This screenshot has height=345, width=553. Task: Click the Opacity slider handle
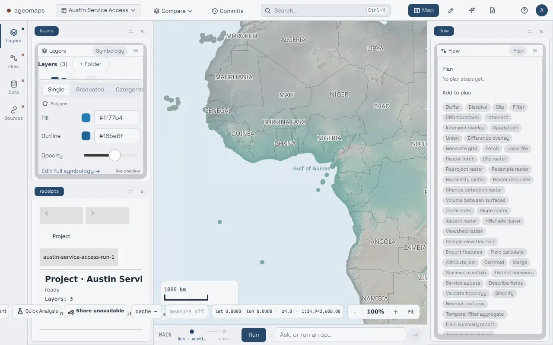point(114,155)
